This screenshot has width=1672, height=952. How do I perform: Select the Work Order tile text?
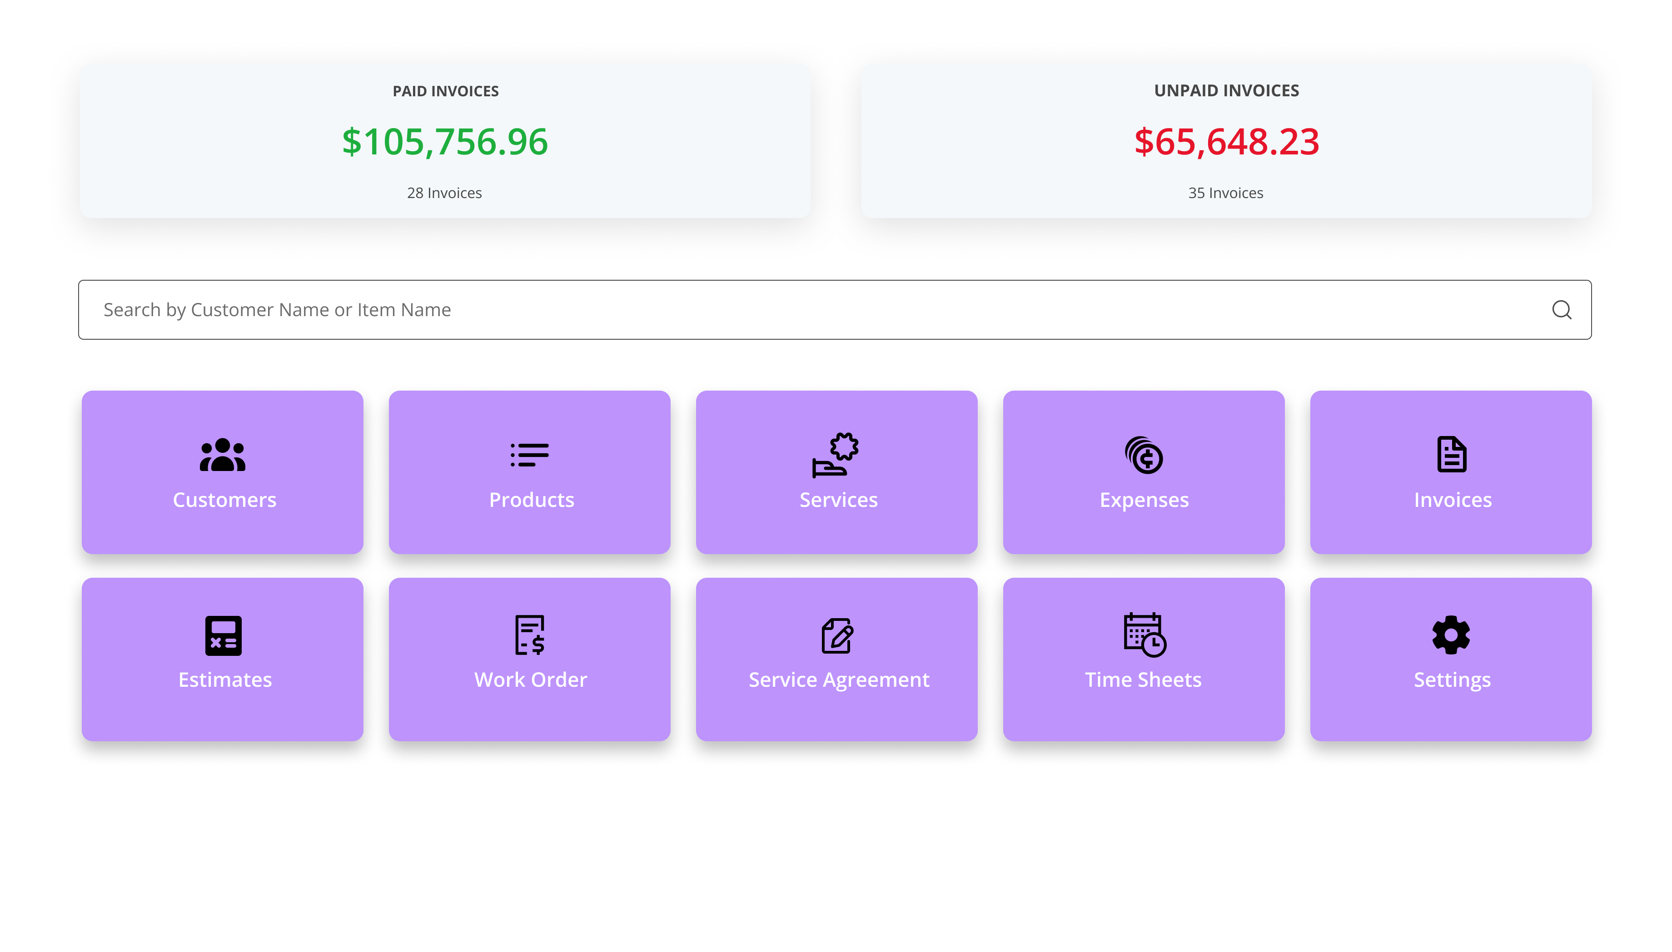pos(530,680)
